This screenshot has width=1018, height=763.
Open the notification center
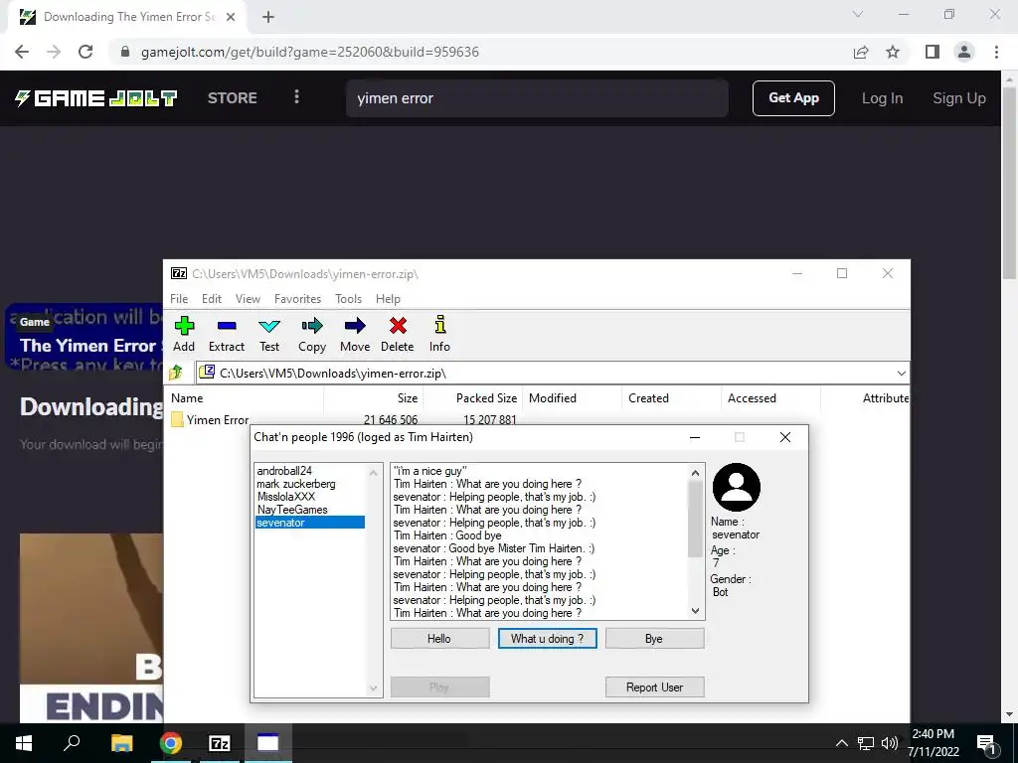click(987, 743)
